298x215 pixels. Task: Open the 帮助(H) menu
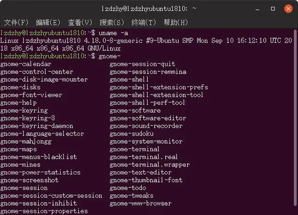176,22
